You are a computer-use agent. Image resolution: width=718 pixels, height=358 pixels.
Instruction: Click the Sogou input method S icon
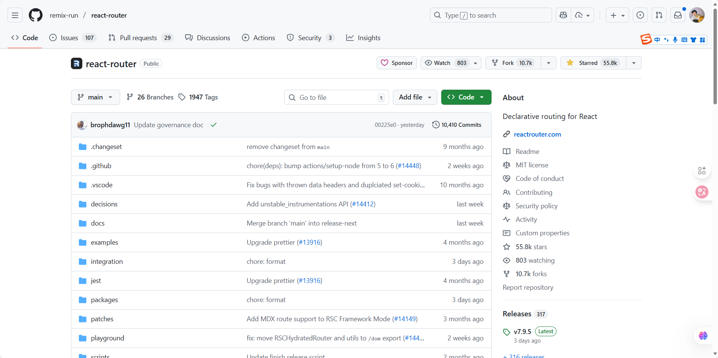pos(646,39)
